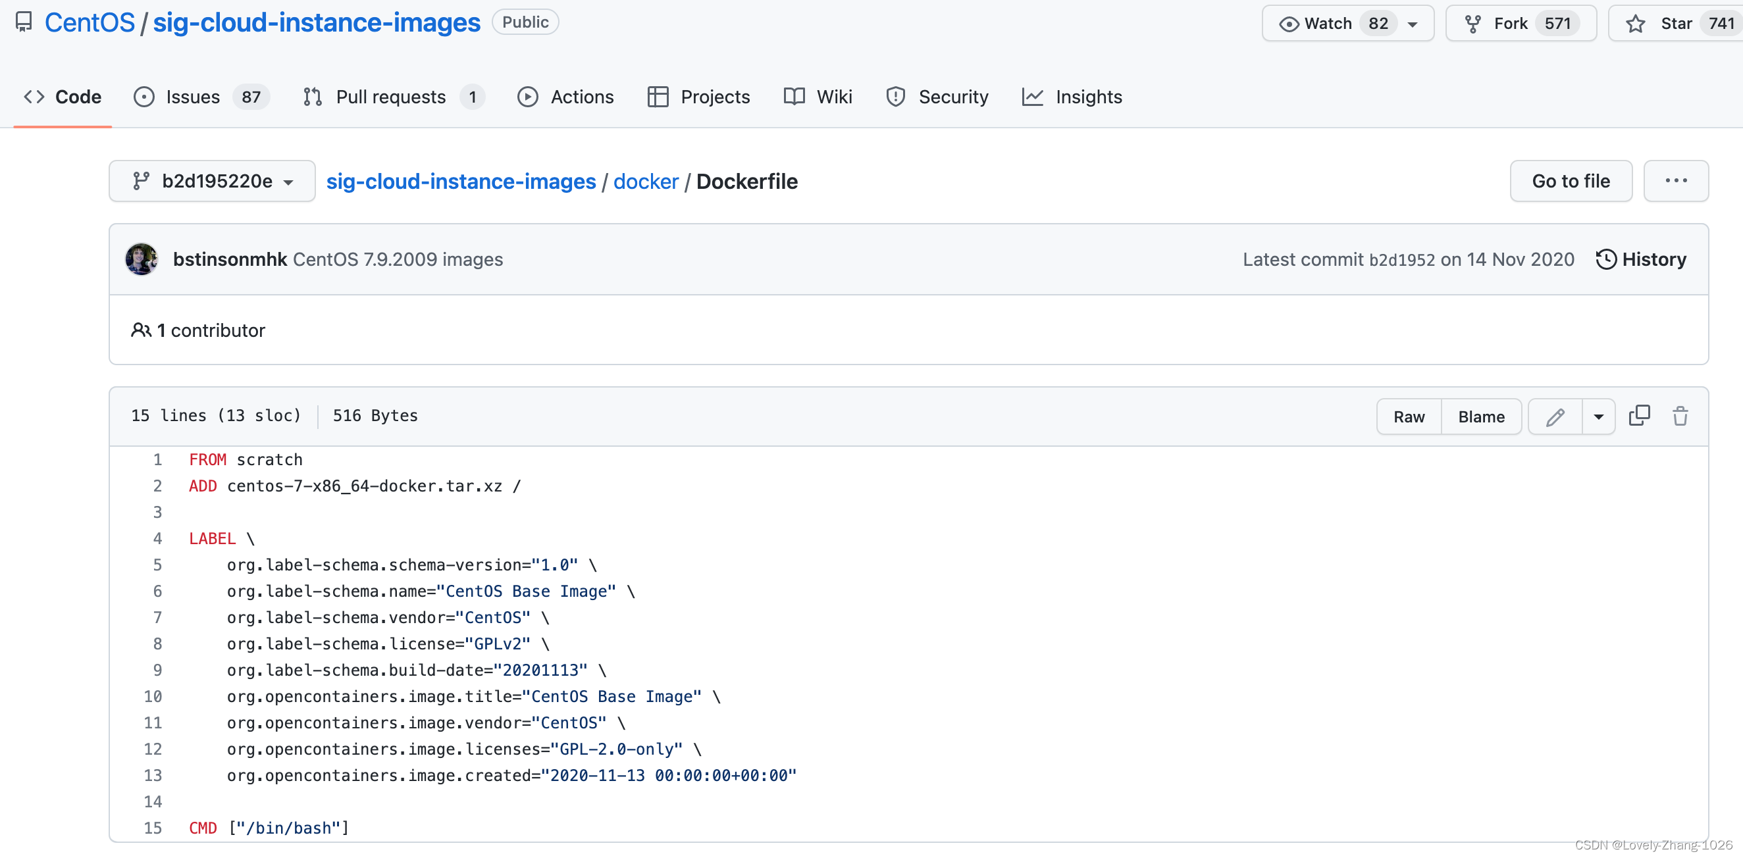
Task: Click the text "FROM scratch"
Action: click(x=246, y=460)
